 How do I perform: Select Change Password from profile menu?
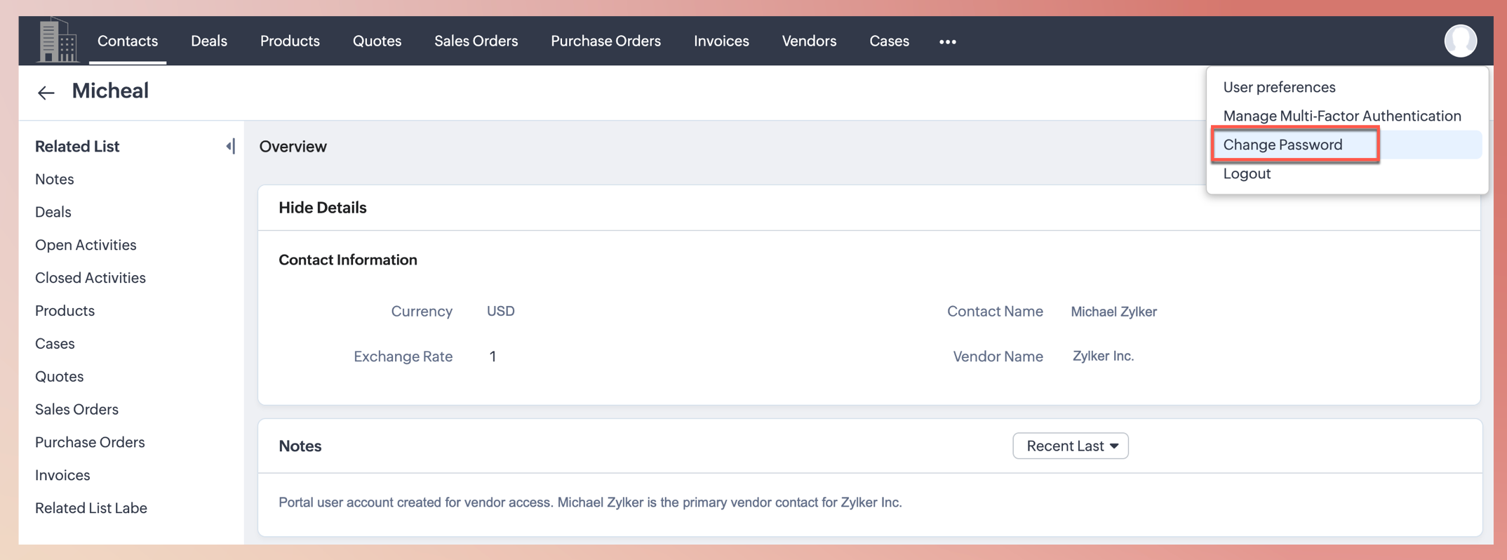1282,145
